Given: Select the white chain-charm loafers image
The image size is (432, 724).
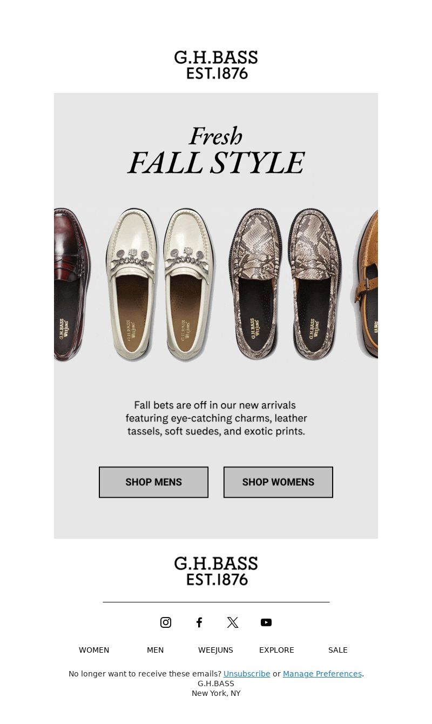Looking at the screenshot, I should tap(160, 285).
